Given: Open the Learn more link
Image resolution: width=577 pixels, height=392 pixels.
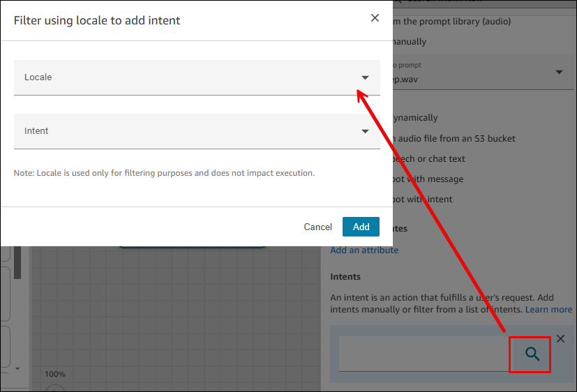Looking at the screenshot, I should click(x=548, y=309).
